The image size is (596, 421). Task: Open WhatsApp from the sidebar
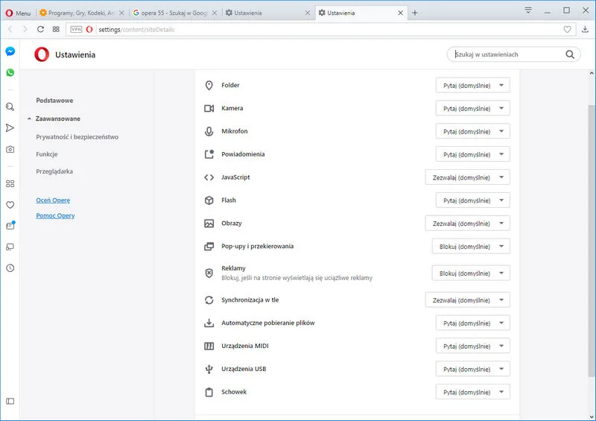pyautogui.click(x=10, y=73)
